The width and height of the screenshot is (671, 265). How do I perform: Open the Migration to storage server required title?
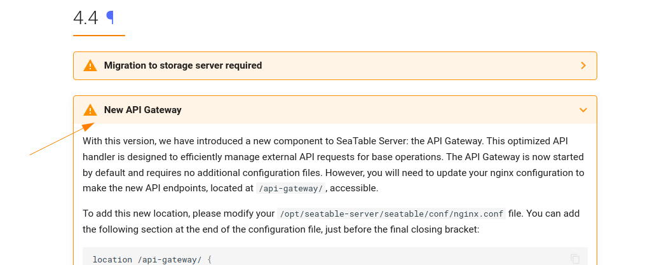click(183, 65)
